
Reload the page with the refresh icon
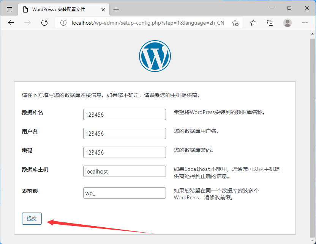tap(44, 23)
